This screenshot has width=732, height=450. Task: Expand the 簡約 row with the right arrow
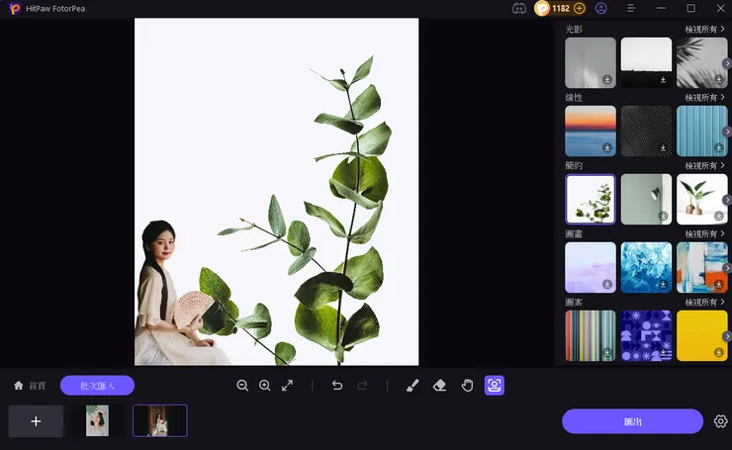pyautogui.click(x=727, y=200)
